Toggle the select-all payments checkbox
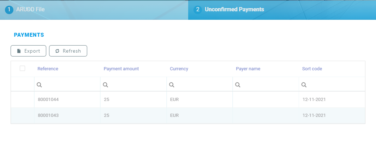 (23, 68)
